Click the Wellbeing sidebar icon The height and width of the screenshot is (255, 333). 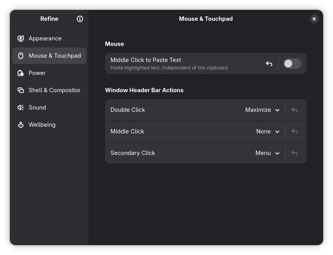click(x=21, y=125)
